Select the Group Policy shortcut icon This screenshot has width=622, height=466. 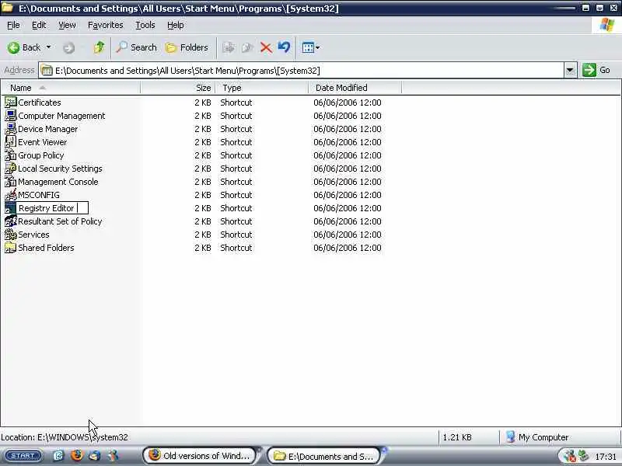[10, 155]
